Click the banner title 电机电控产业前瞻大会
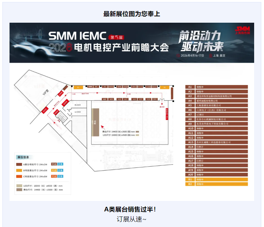Image resolution: width=264 pixels, height=227 pixels. [121, 47]
